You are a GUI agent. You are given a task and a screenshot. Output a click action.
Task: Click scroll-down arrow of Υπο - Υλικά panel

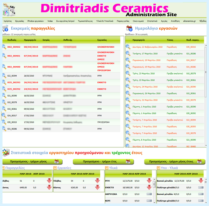pos(206,202)
